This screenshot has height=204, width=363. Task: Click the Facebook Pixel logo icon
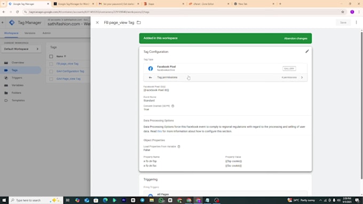coord(151,68)
